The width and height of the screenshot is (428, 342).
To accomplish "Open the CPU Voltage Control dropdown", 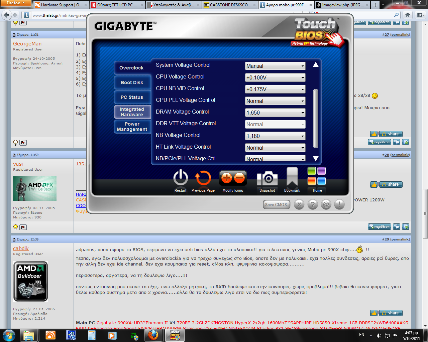I will (275, 77).
